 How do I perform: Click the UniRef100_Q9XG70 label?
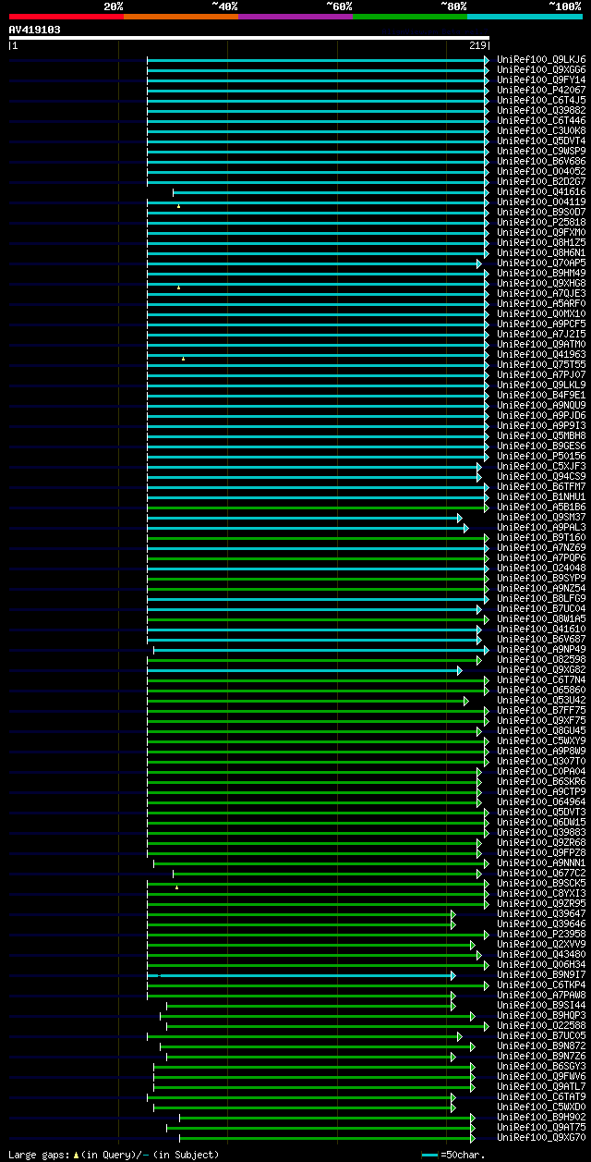click(x=541, y=1137)
